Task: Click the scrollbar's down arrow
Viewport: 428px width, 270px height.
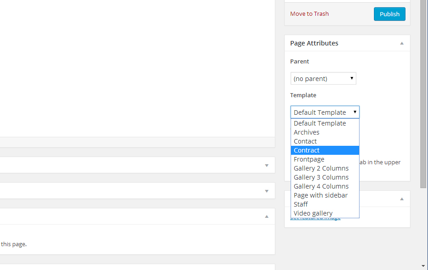Action: [x=423, y=265]
